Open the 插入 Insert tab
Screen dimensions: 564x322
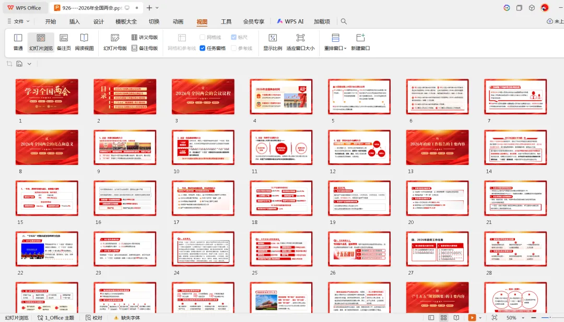click(75, 21)
